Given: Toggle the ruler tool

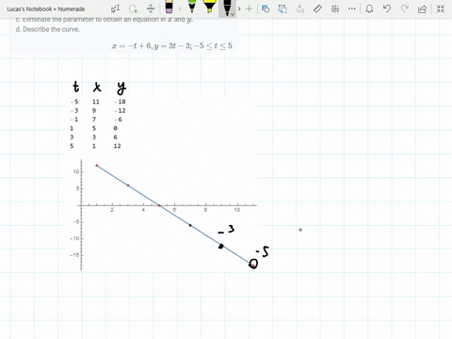Looking at the screenshot, I should [x=317, y=8].
